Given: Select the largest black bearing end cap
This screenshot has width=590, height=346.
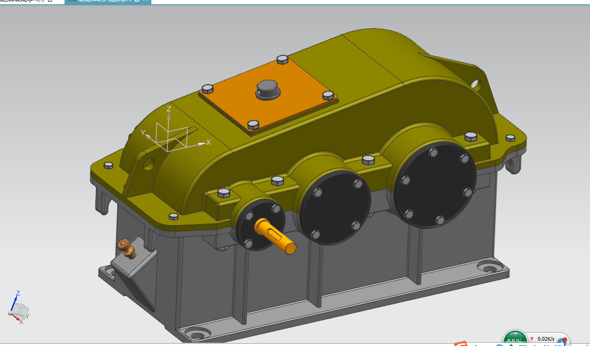Looking at the screenshot, I should 435,185.
